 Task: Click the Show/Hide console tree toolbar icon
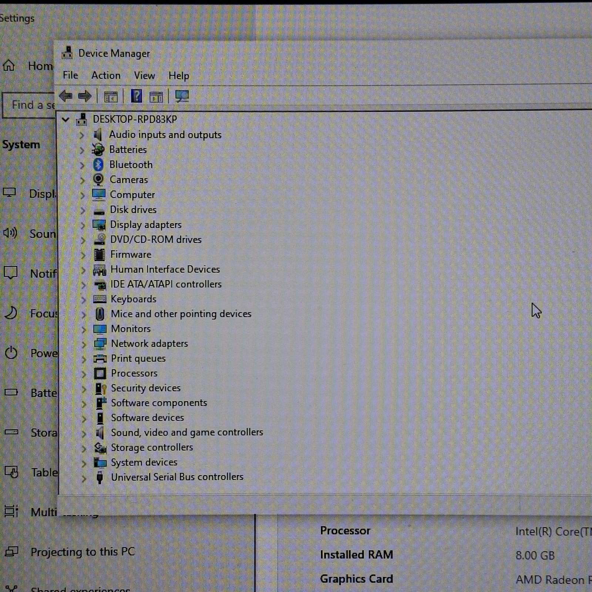click(111, 97)
